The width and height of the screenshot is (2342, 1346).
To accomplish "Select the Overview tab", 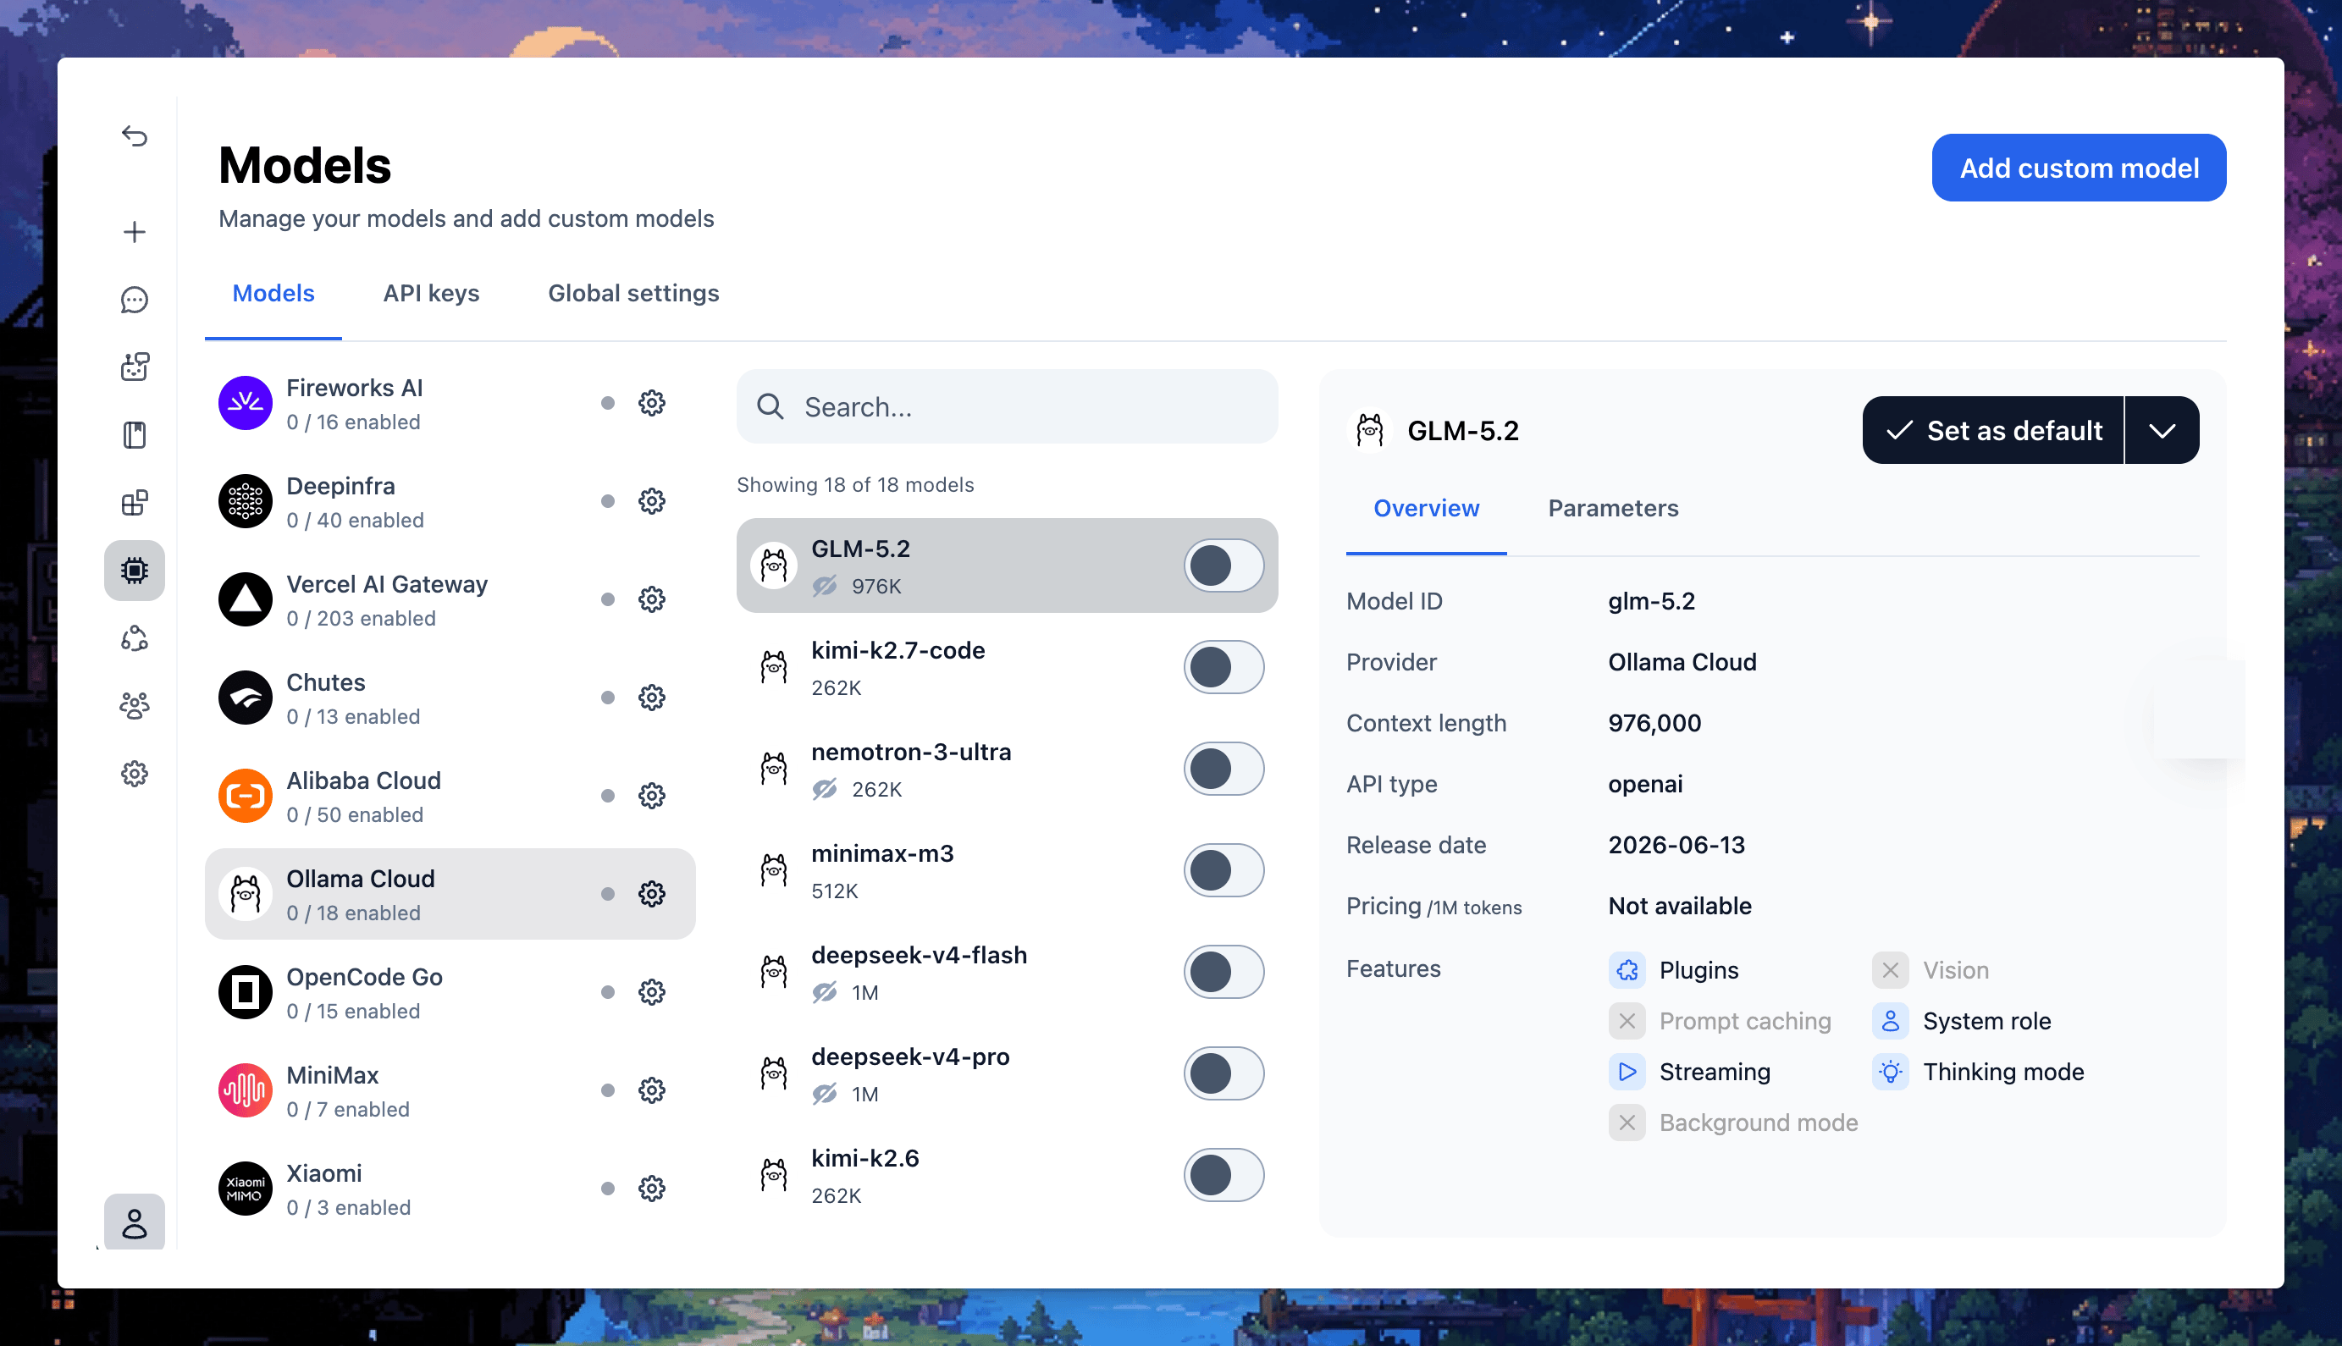I will tap(1426, 509).
